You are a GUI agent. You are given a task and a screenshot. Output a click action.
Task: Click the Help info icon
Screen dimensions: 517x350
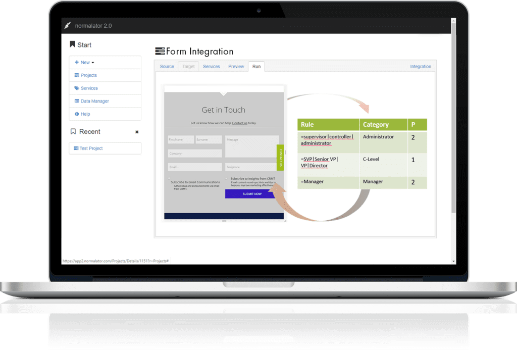pyautogui.click(x=77, y=114)
